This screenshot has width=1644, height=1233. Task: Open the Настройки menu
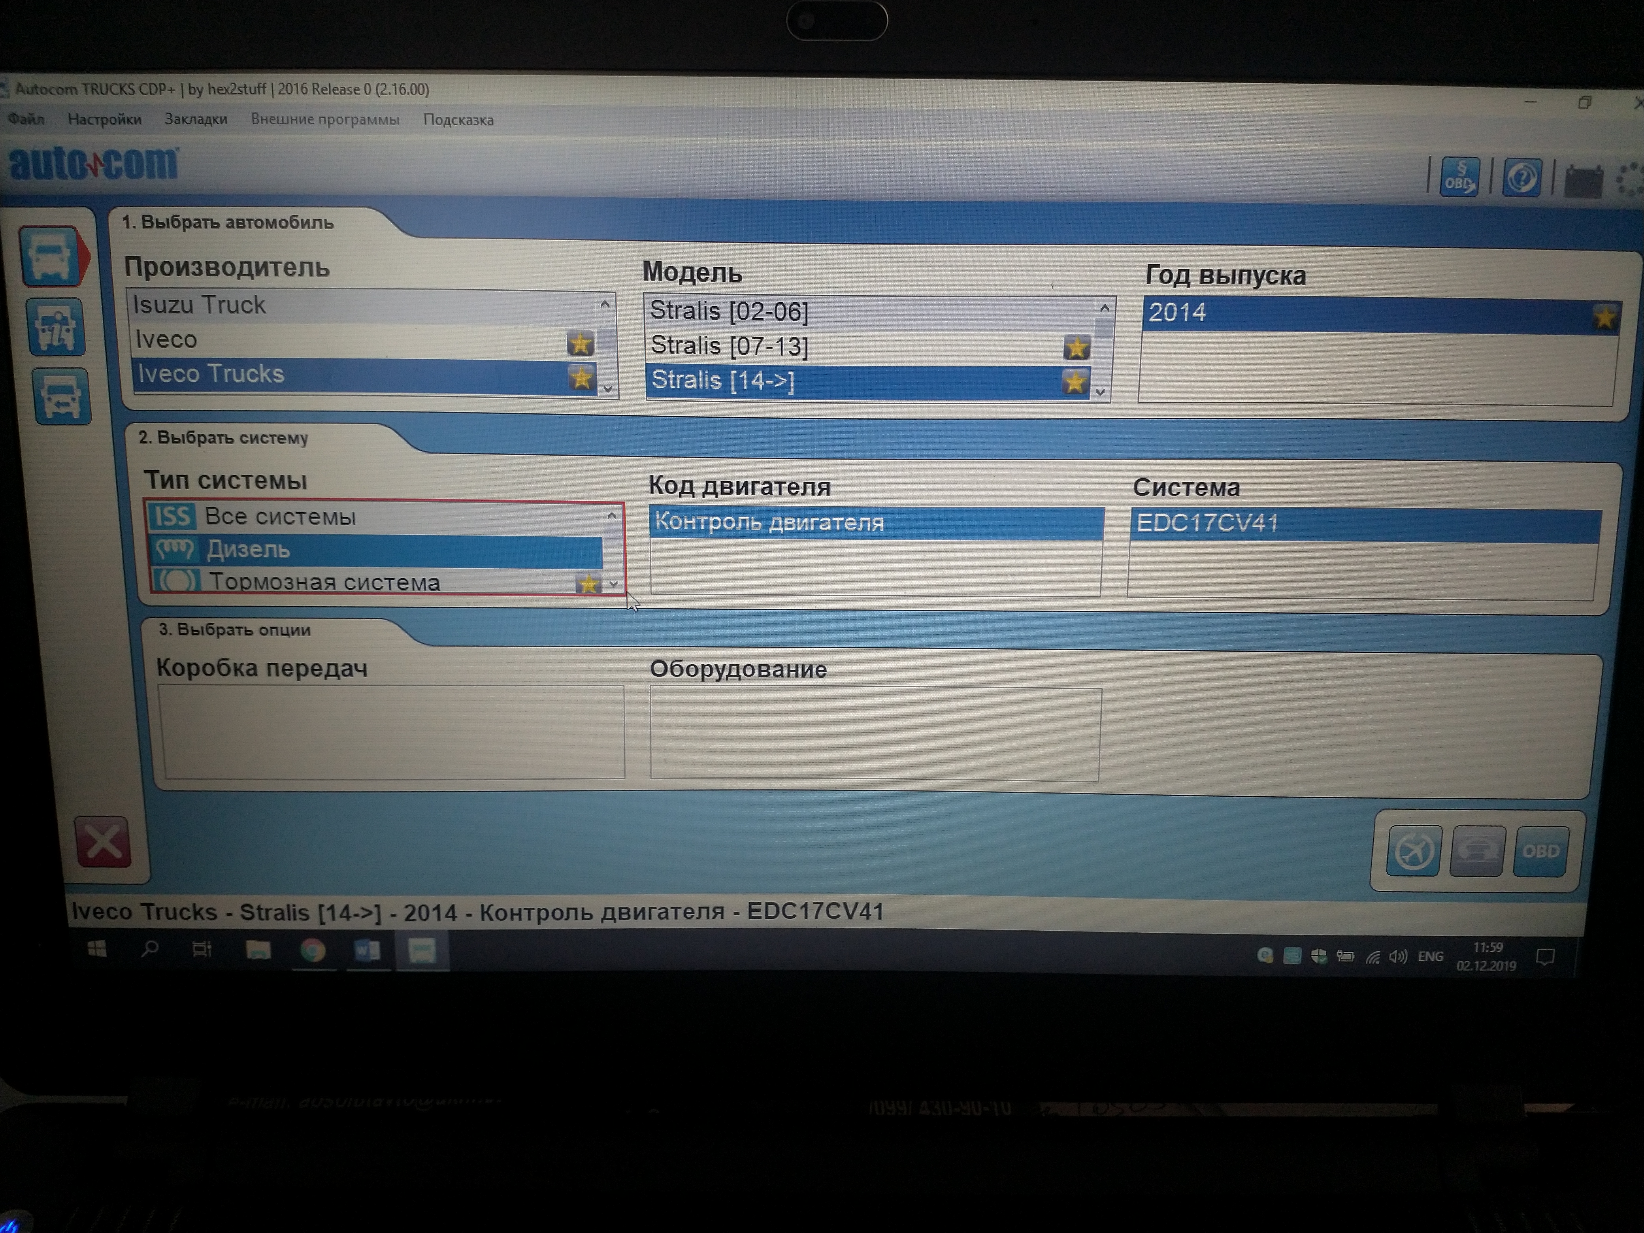[x=104, y=119]
